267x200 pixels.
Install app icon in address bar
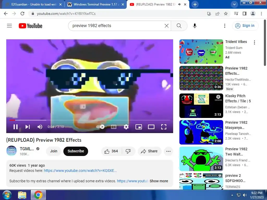pyautogui.click(x=209, y=14)
